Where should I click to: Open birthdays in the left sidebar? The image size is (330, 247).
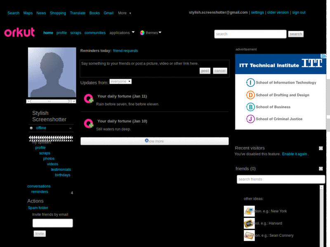(63, 175)
